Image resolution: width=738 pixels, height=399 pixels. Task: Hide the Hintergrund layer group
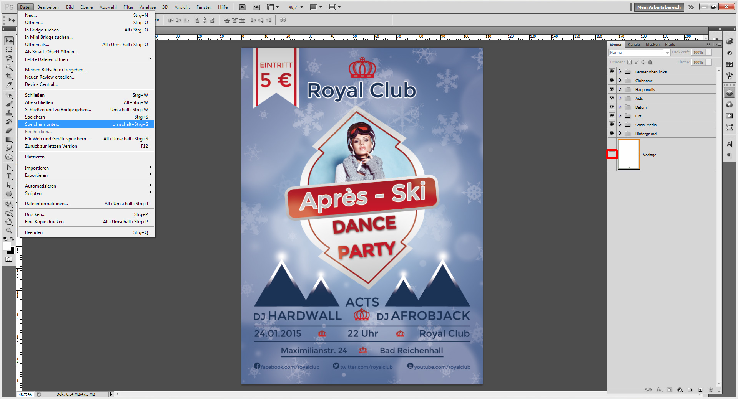(x=612, y=134)
